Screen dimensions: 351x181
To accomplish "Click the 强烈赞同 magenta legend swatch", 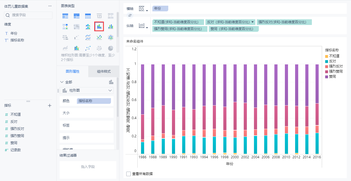I will [326, 71].
